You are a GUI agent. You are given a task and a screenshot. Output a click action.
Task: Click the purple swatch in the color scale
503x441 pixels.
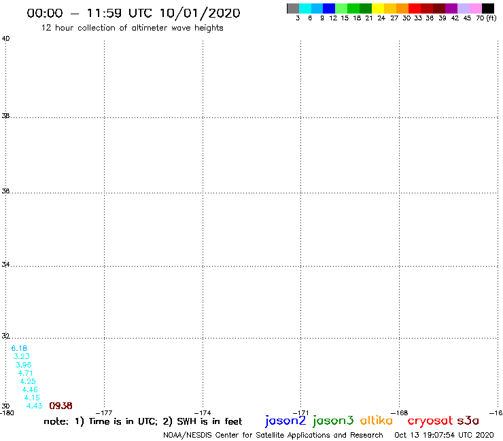point(451,9)
